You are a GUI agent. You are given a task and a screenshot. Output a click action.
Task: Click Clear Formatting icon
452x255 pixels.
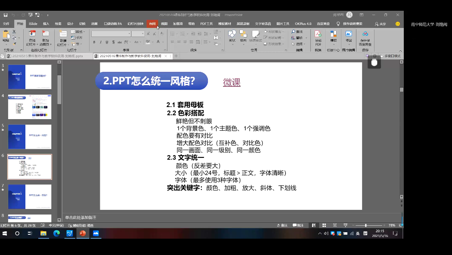click(x=162, y=34)
